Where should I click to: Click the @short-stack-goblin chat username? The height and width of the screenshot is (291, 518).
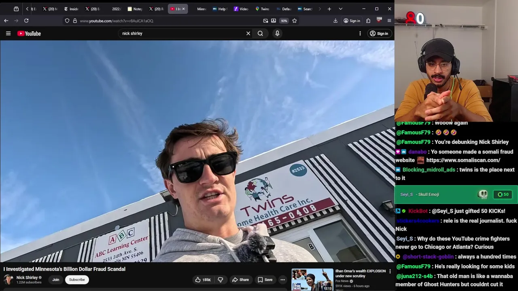point(429,257)
